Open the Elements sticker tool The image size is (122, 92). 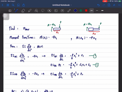point(49,11)
